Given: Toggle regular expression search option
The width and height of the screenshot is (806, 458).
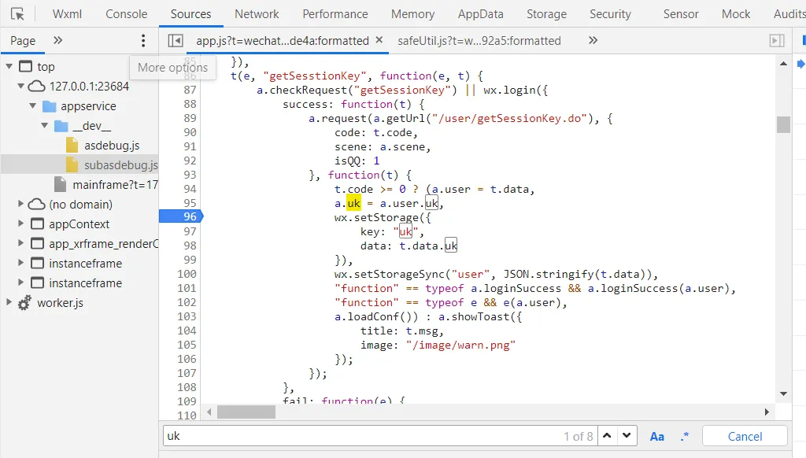Looking at the screenshot, I should (684, 437).
